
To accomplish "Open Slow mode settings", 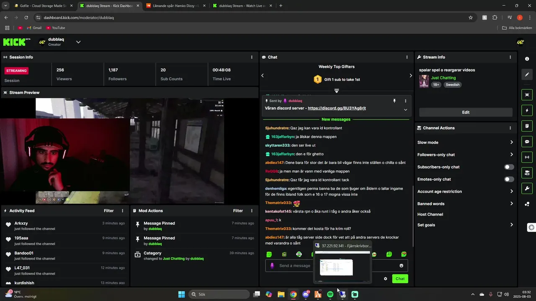I will tap(465, 143).
